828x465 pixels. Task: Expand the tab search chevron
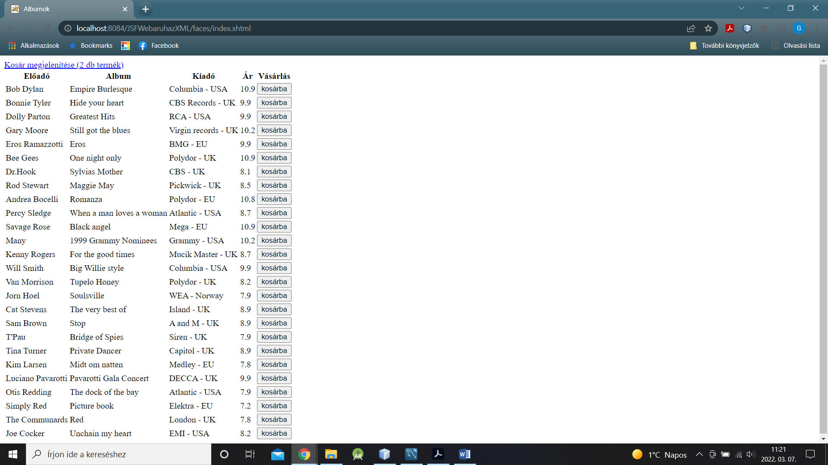coord(741,8)
